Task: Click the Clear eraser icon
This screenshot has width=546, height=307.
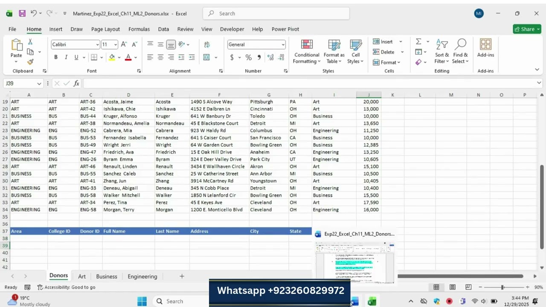Action: pos(418,62)
